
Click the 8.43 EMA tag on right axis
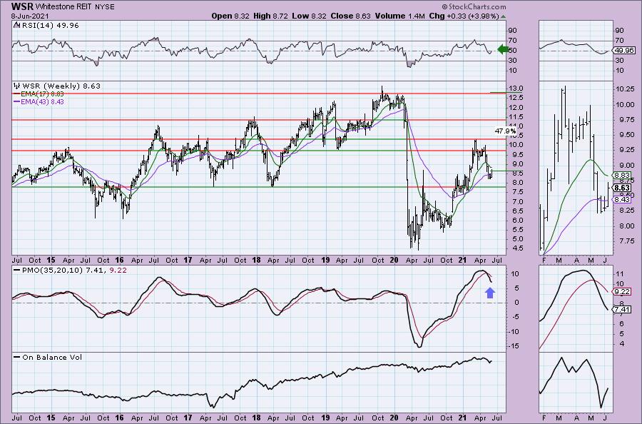pos(622,199)
